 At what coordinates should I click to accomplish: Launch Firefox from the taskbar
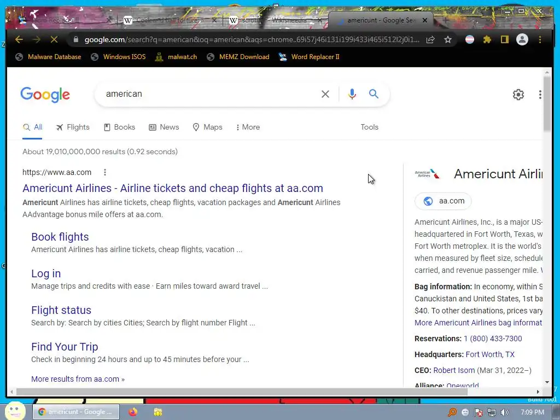(133, 412)
